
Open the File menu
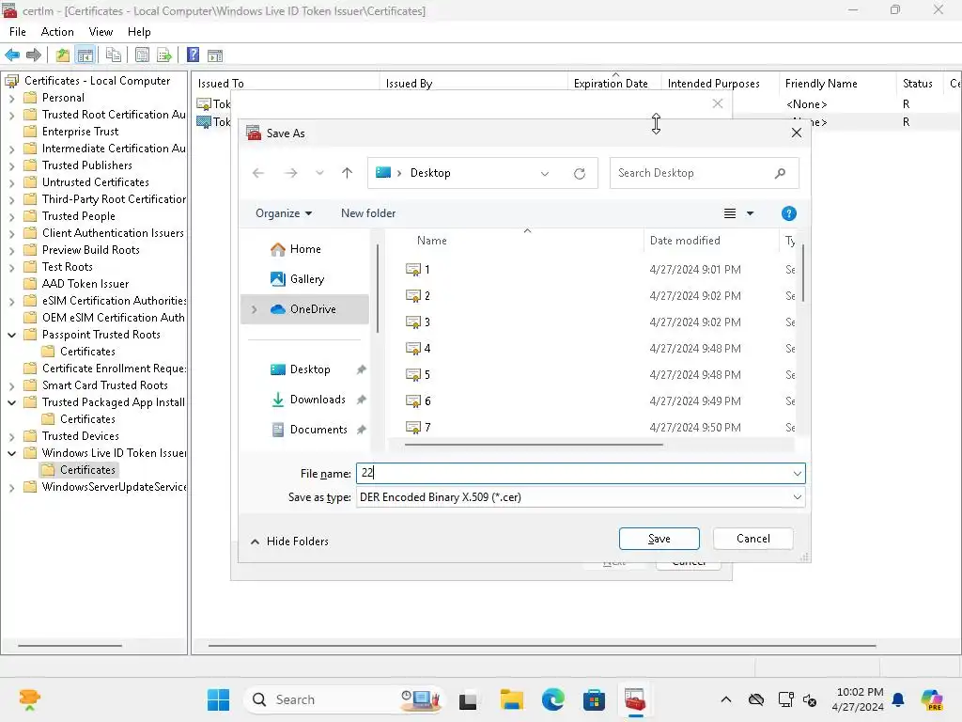[x=17, y=32]
